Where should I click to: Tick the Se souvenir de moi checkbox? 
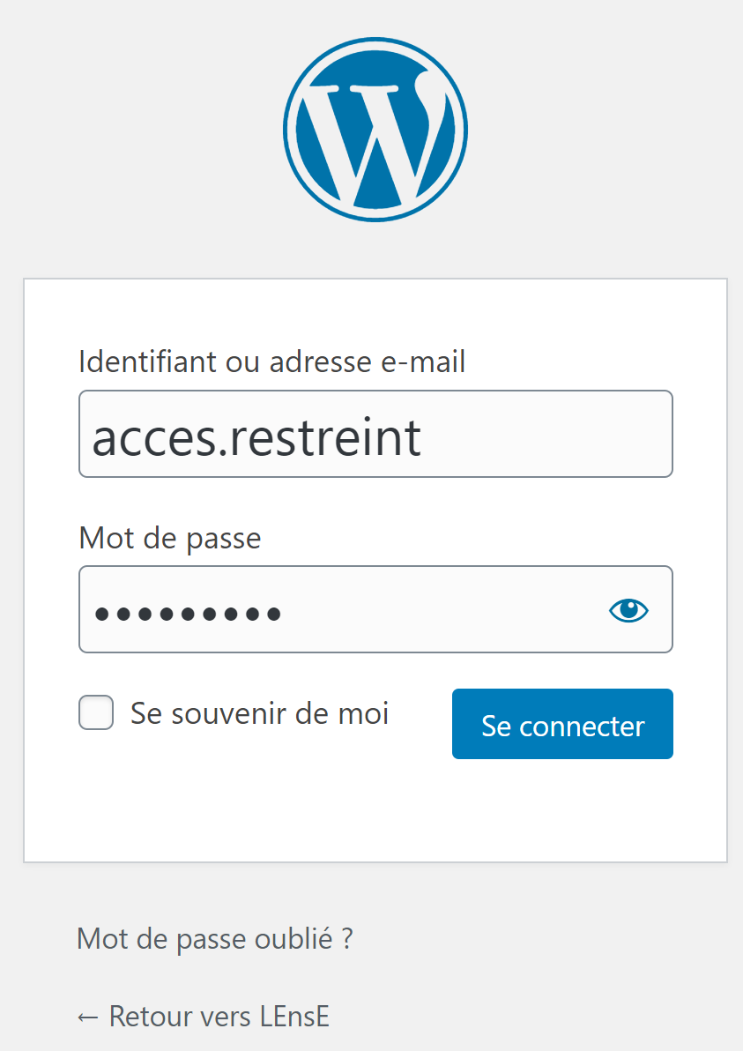click(96, 712)
